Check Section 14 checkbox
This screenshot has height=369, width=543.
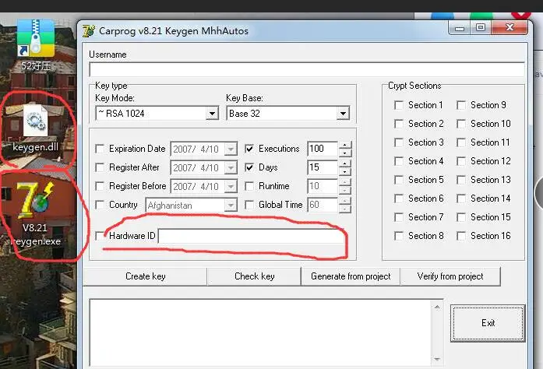pos(461,199)
